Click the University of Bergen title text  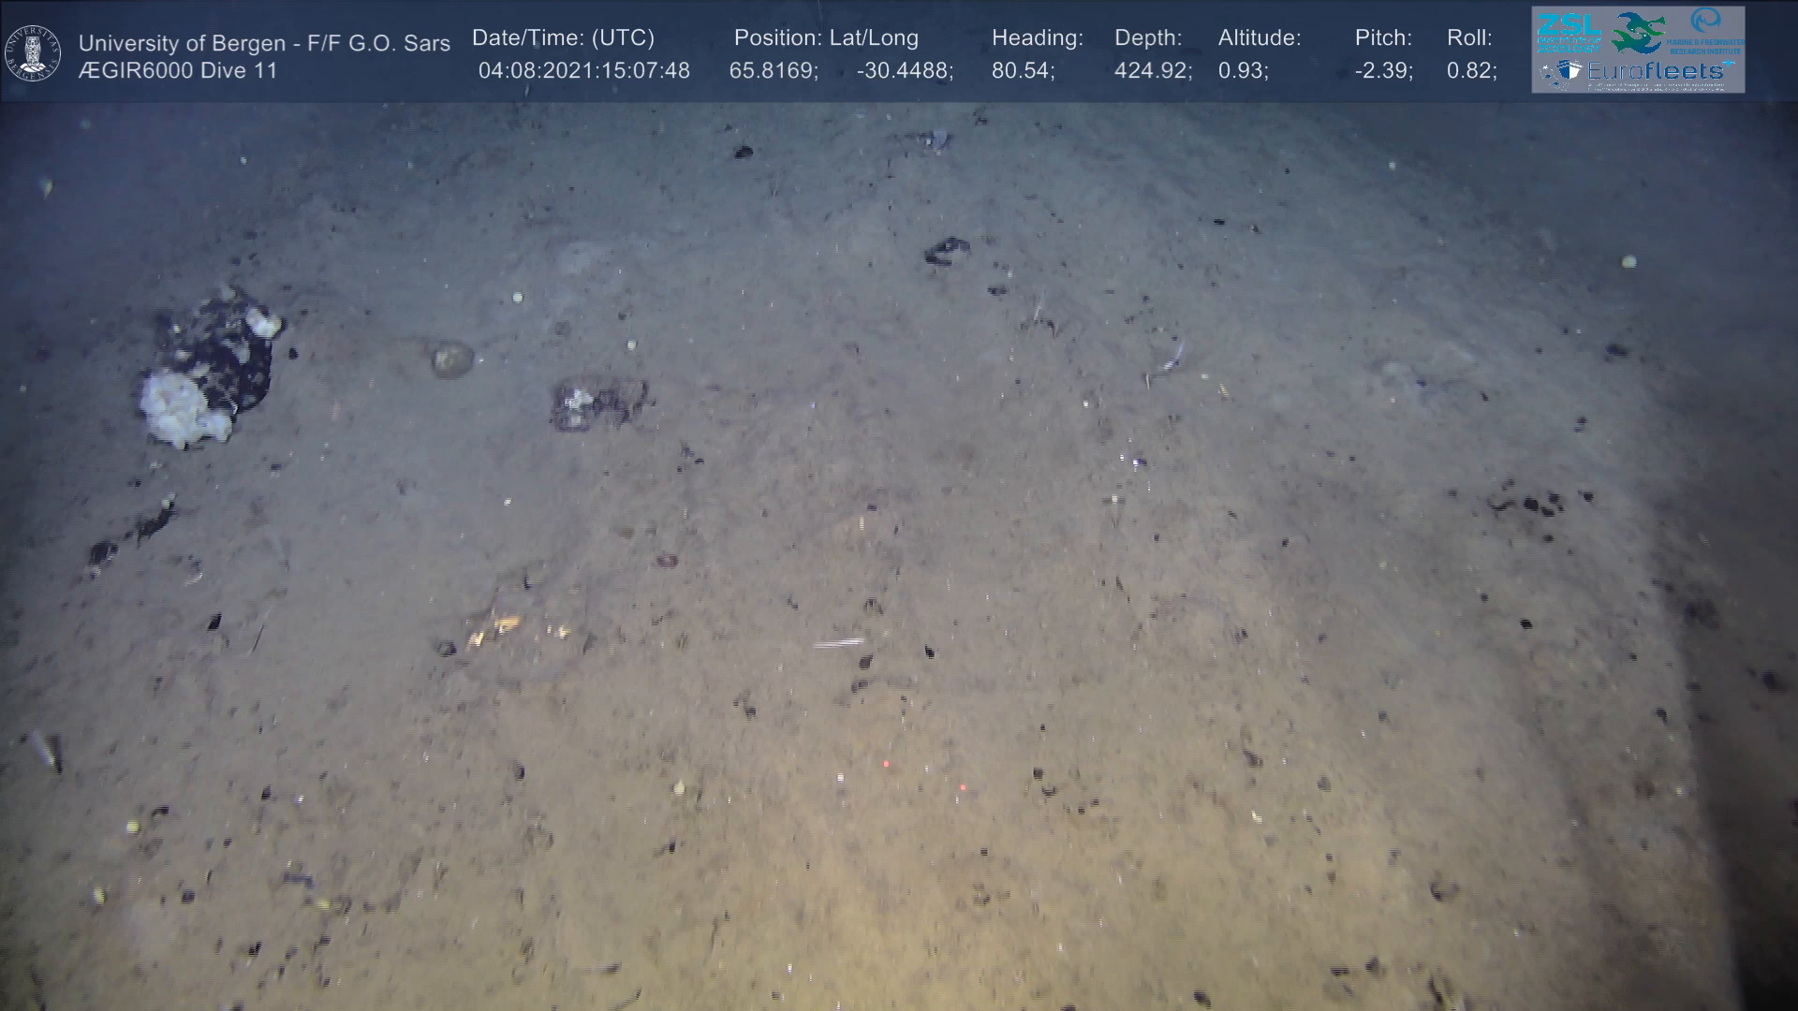pos(264,43)
